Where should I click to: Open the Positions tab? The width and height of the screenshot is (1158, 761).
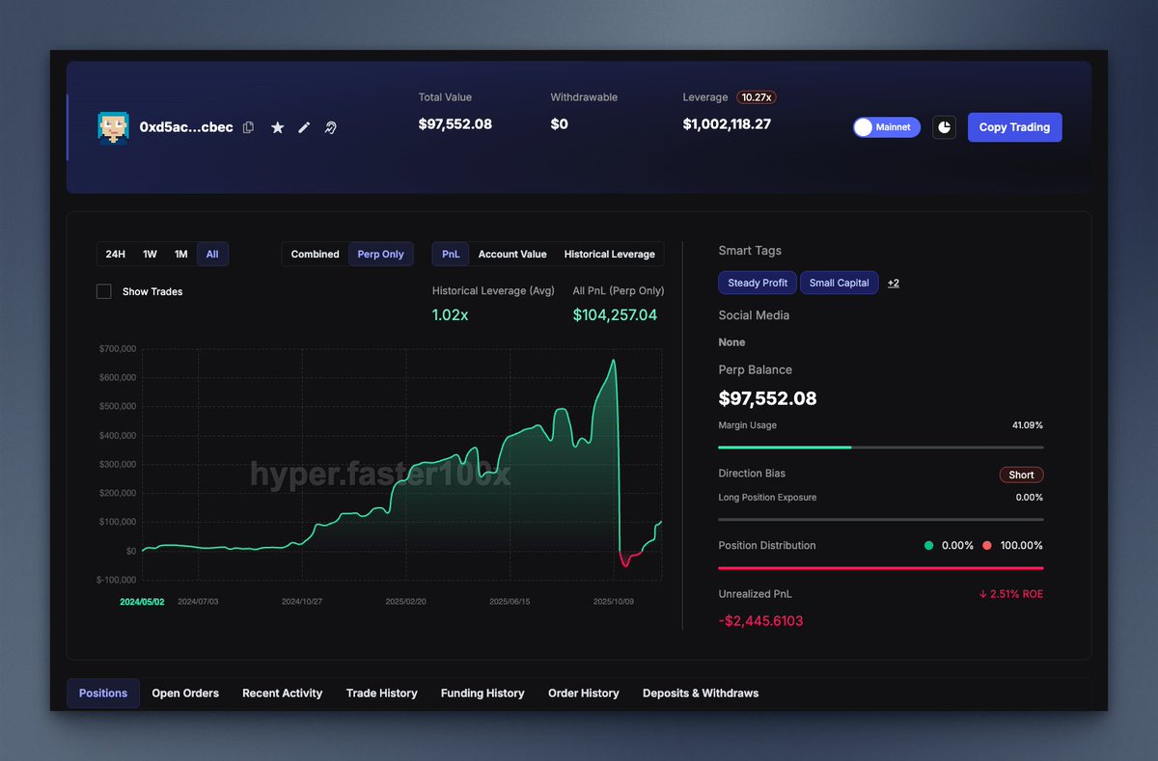(103, 693)
